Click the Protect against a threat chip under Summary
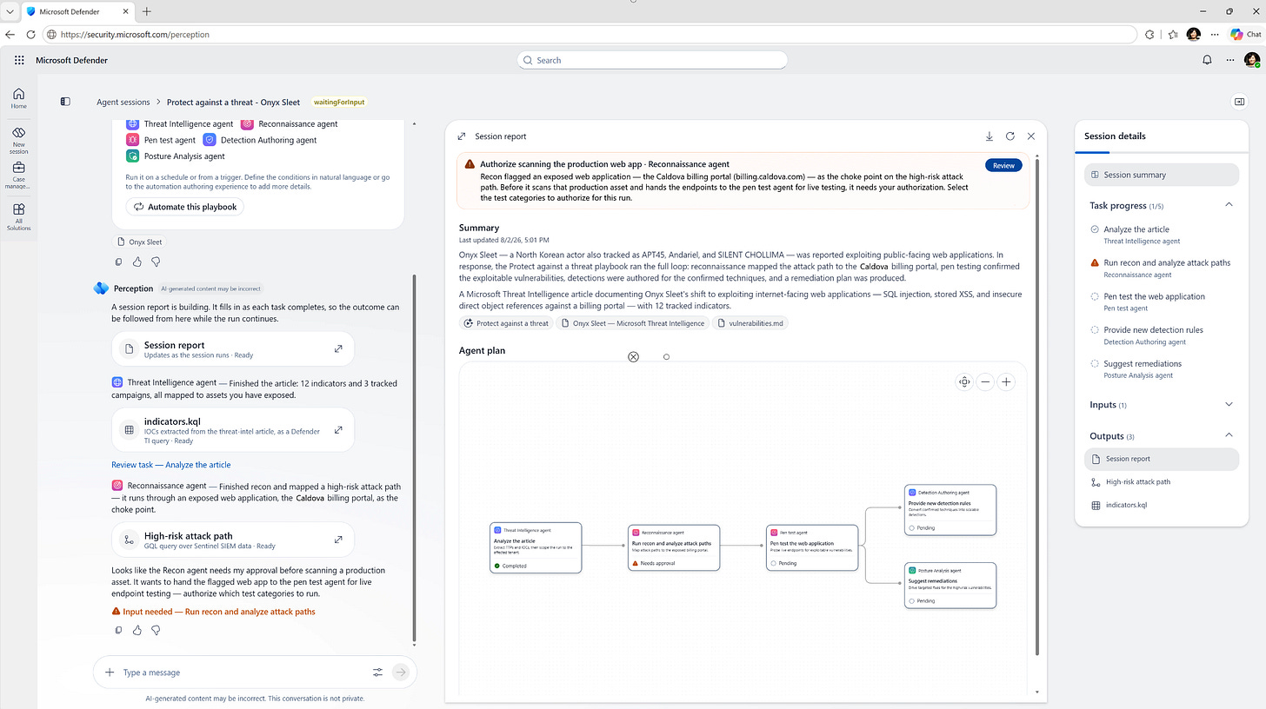Screen dimensions: 1266x709 click(506, 323)
